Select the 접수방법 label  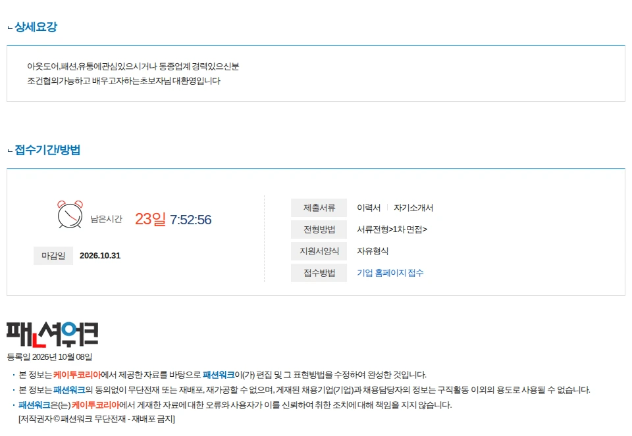[319, 273]
